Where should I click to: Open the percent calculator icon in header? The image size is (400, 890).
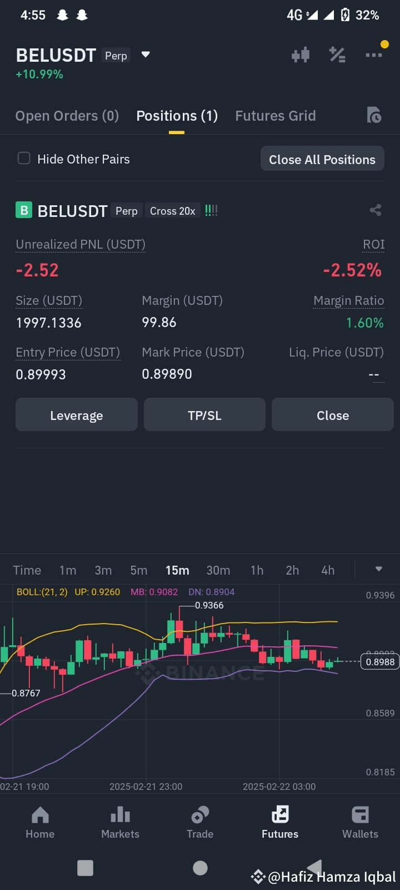[337, 55]
